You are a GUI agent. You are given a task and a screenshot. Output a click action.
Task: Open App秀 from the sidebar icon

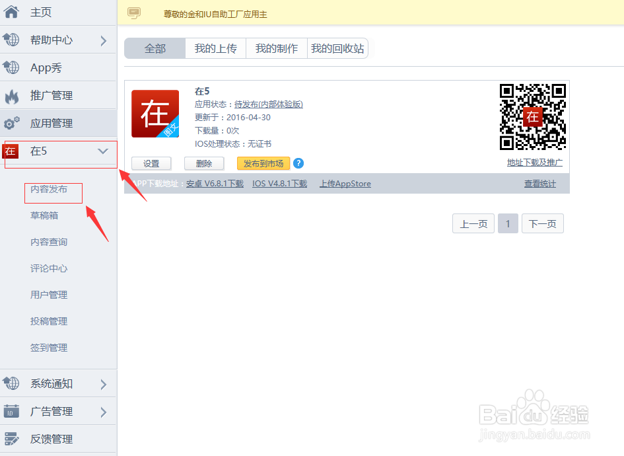(11, 67)
